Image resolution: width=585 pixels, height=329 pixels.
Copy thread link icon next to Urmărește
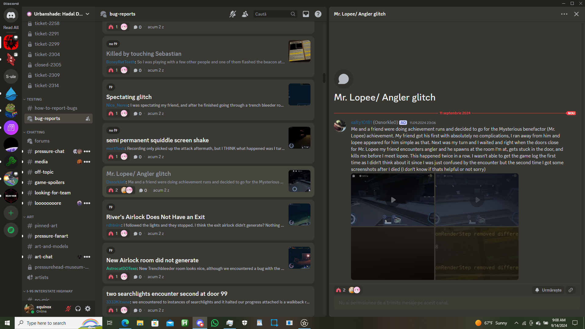(x=571, y=290)
